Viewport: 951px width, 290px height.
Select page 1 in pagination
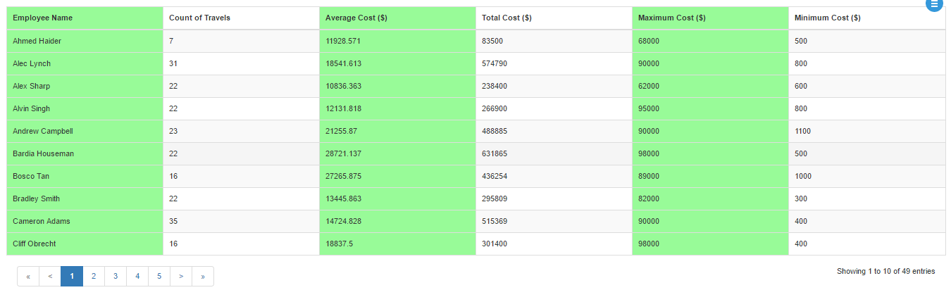(x=72, y=277)
